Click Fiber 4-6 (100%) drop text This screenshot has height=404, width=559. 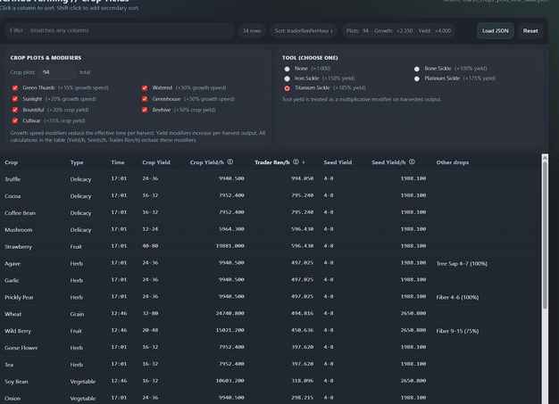457,297
